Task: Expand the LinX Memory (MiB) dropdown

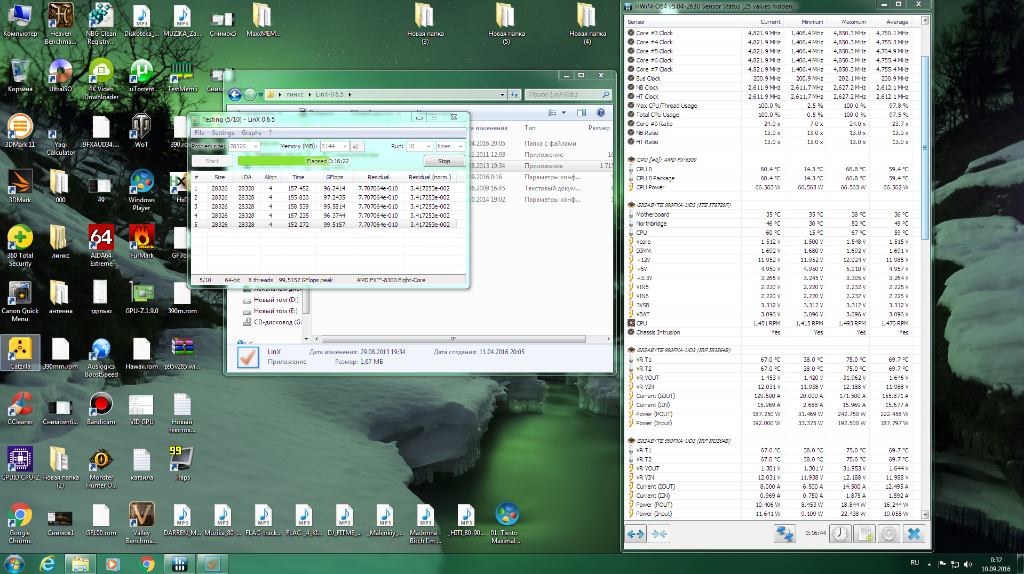Action: (x=345, y=146)
